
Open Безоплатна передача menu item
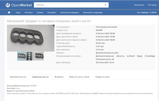click(x=70, y=12)
